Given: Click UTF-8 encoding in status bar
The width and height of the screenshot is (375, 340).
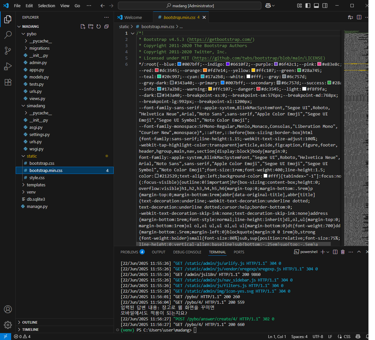Looking at the screenshot, I should coord(318,337).
